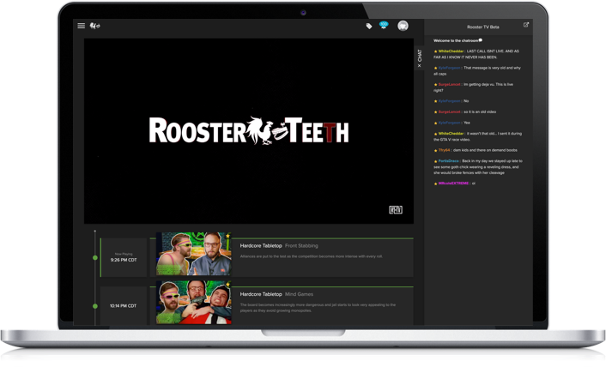Click the green timeline dot for 10:14 PM
This screenshot has width=606, height=367.
[x=95, y=306]
